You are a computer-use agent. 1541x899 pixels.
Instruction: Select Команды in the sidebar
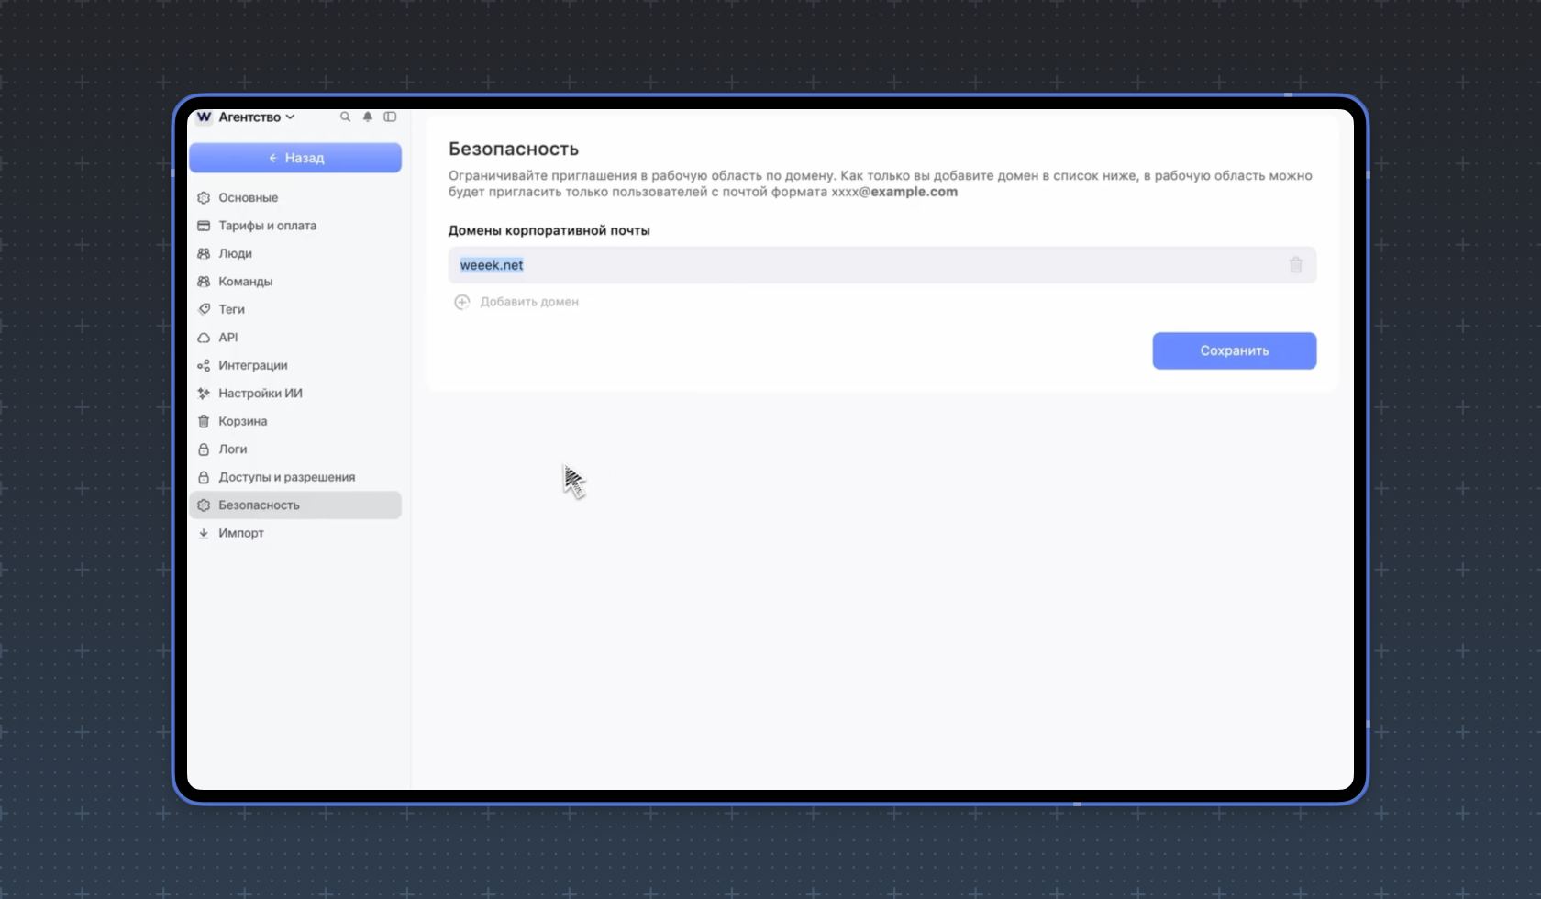(245, 282)
